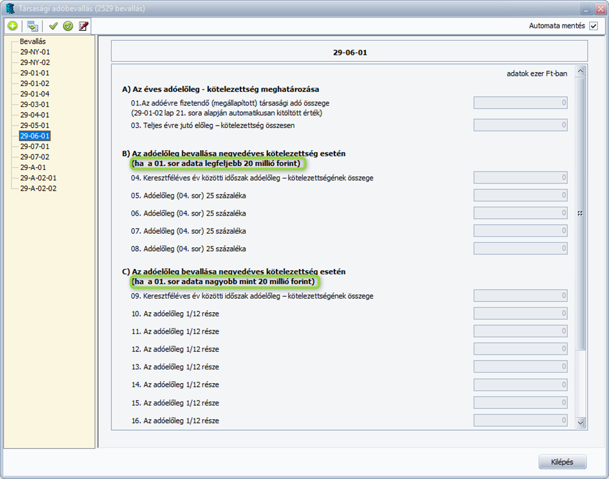Click the field for row 01 társasági adó összege
The image size is (609, 479).
point(521,103)
